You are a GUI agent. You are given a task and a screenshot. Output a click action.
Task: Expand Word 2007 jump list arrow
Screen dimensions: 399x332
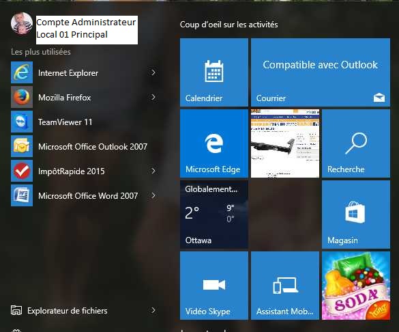tap(153, 195)
